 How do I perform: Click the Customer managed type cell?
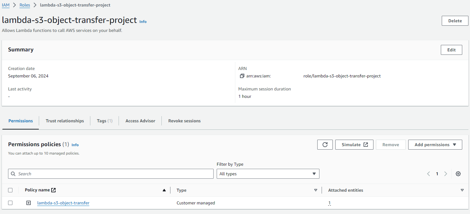tap(196, 203)
